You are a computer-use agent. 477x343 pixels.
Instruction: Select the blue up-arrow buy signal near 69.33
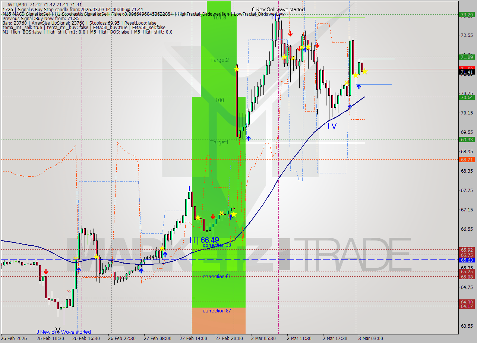click(248, 138)
